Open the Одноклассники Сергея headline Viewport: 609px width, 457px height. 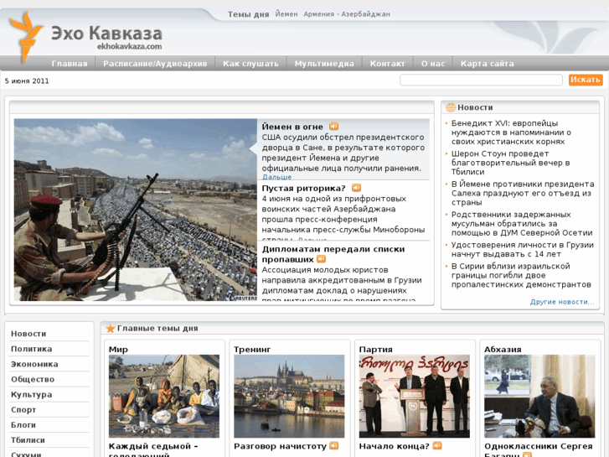click(539, 450)
